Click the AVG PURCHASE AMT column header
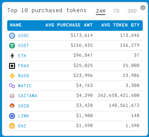The width and height of the screenshot is (149, 137). 69,25
